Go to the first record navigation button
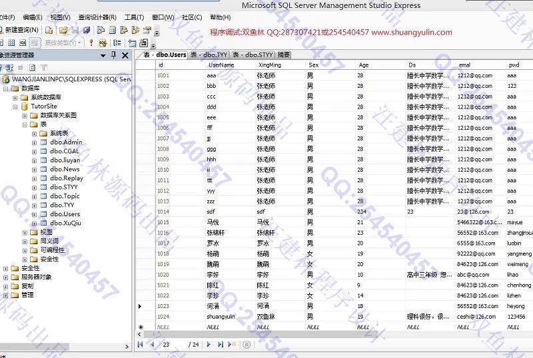533x358 pixels. point(141,345)
